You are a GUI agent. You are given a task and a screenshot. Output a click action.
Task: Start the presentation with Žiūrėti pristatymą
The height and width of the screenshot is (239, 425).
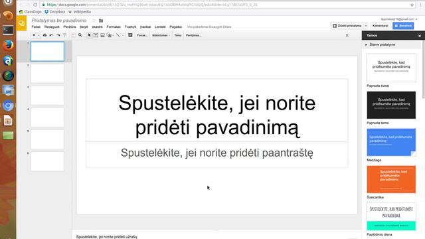[x=347, y=26]
